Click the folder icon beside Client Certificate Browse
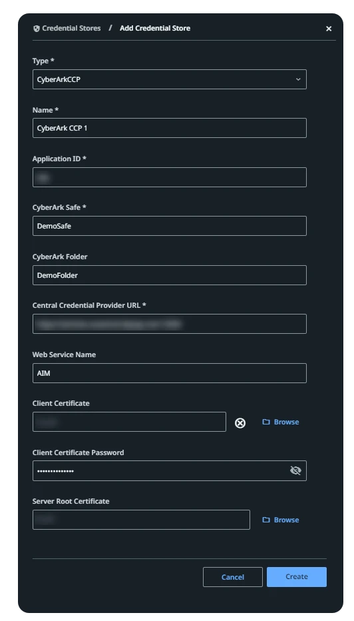 point(266,422)
